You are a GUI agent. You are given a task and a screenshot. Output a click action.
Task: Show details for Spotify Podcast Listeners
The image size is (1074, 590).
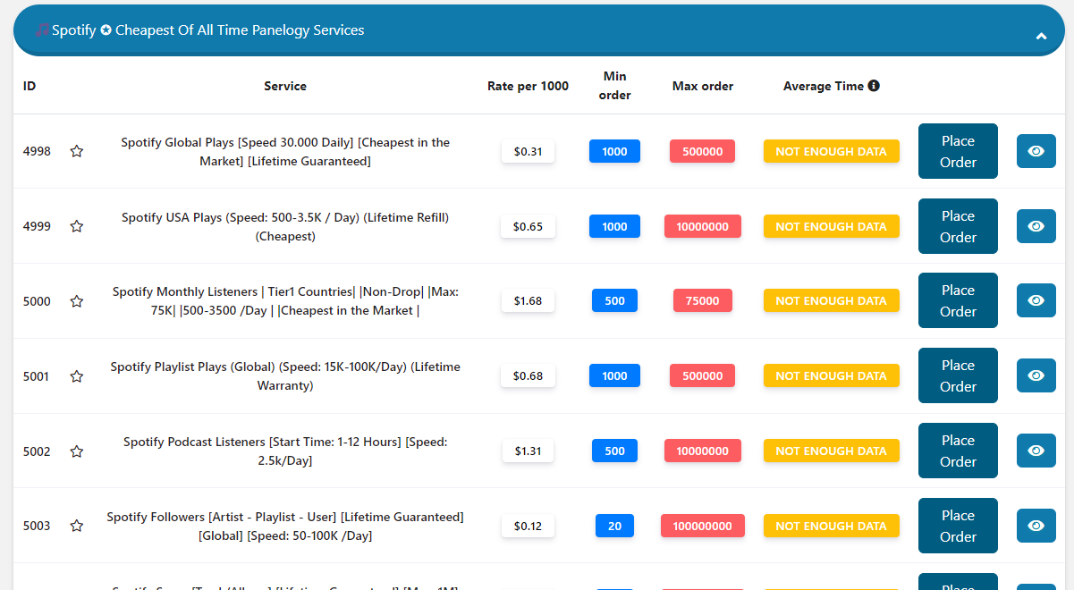[x=1036, y=451]
